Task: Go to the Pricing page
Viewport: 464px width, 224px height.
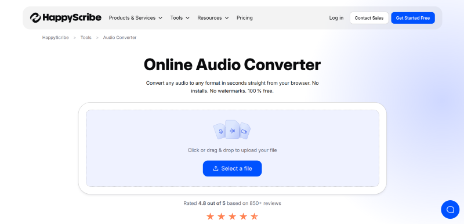Action: (244, 18)
